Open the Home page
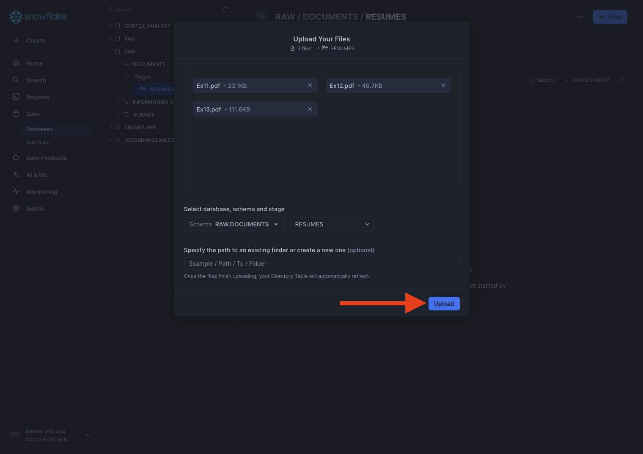The image size is (643, 454). click(x=34, y=63)
